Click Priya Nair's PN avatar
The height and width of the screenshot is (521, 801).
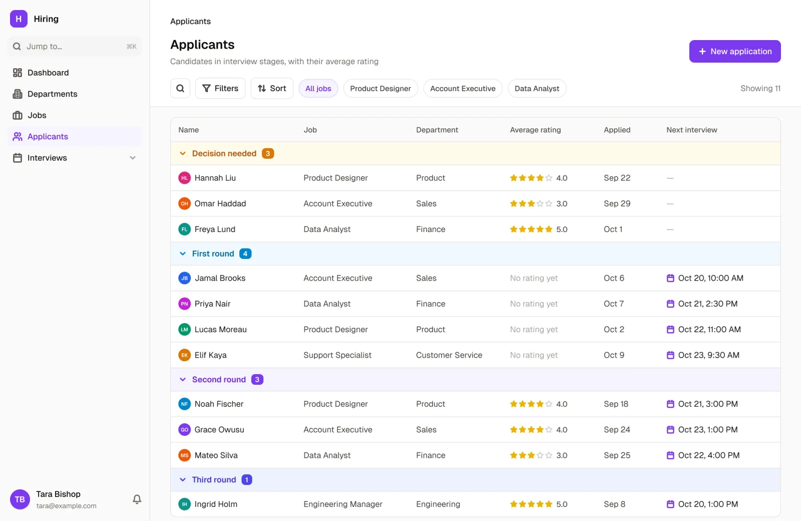coord(185,304)
